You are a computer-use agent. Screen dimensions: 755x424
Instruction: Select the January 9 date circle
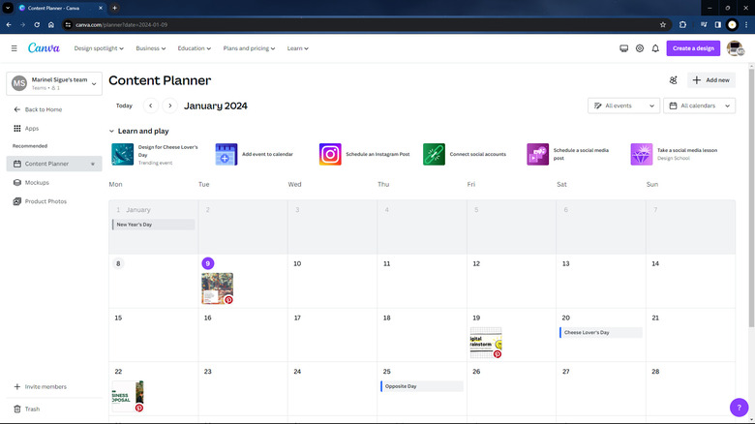coord(207,263)
